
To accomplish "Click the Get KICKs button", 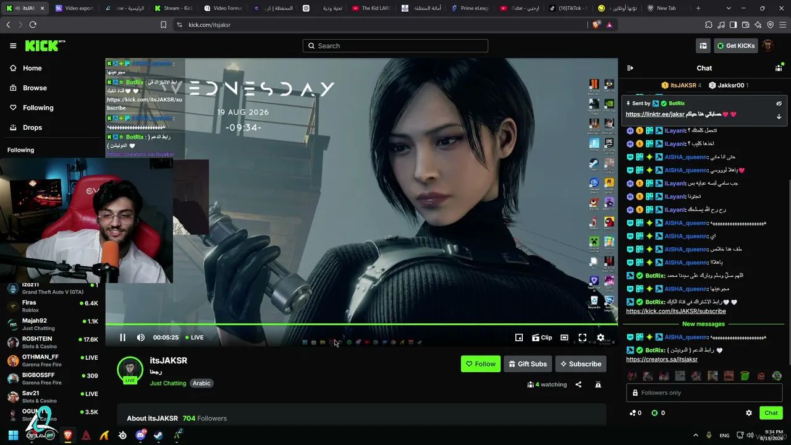I will [x=735, y=46].
